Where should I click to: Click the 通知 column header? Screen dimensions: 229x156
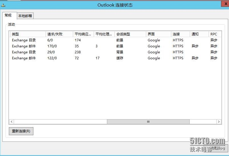[199, 34]
